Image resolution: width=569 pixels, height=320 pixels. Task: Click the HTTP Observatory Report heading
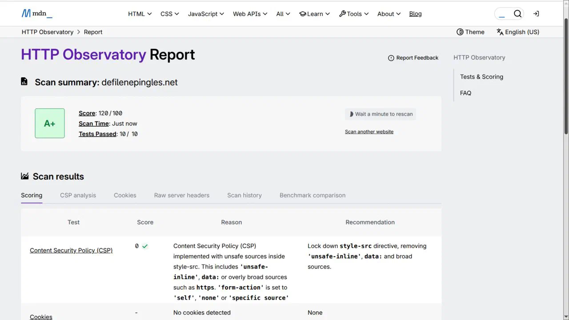(x=108, y=54)
